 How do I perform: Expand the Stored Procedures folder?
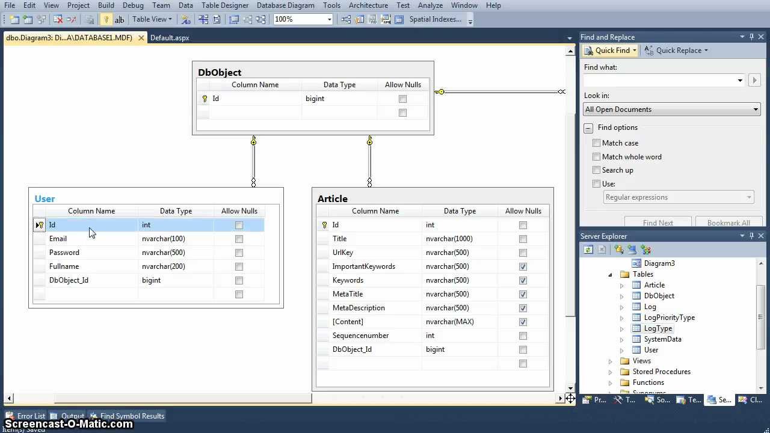pyautogui.click(x=610, y=372)
